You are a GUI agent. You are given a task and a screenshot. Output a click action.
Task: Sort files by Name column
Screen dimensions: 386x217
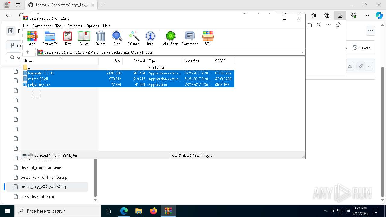click(x=60, y=61)
